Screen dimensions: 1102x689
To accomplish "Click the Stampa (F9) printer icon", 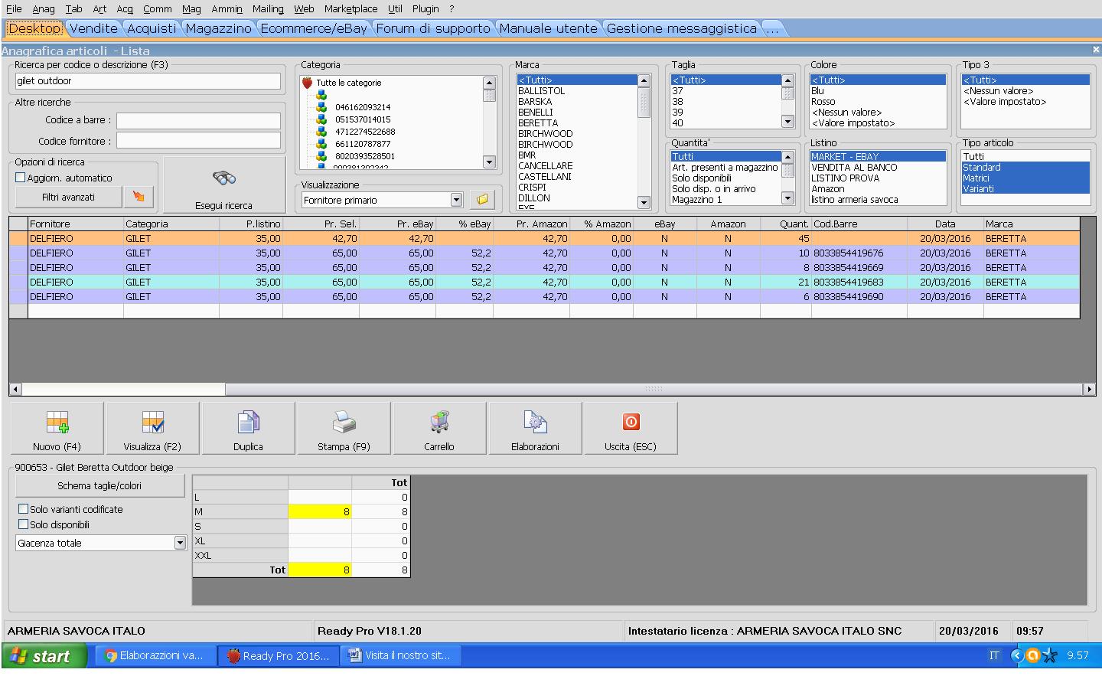I will [344, 422].
